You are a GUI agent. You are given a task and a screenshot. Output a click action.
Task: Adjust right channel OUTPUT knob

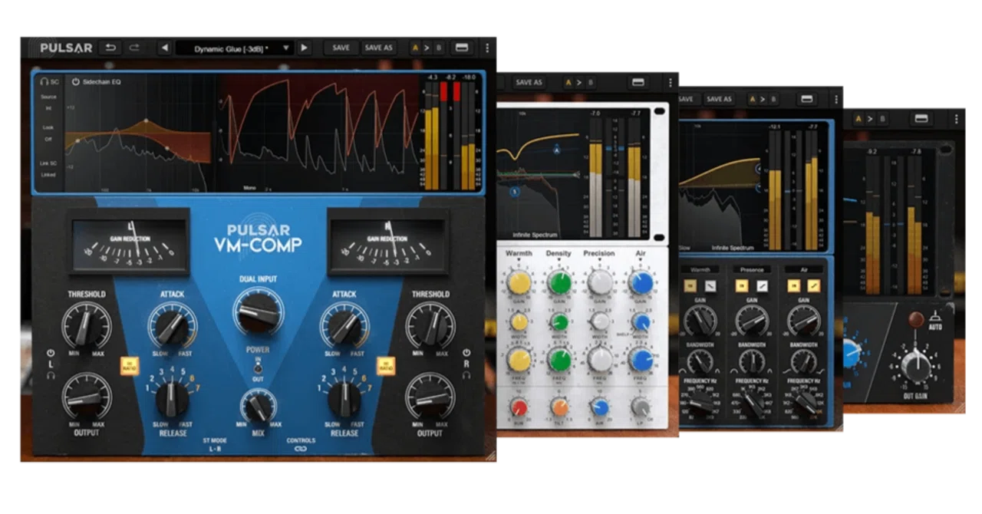pos(430,395)
